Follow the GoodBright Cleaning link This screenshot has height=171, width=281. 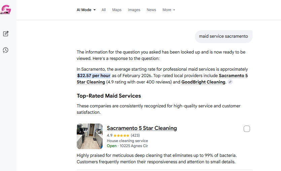click(x=203, y=82)
